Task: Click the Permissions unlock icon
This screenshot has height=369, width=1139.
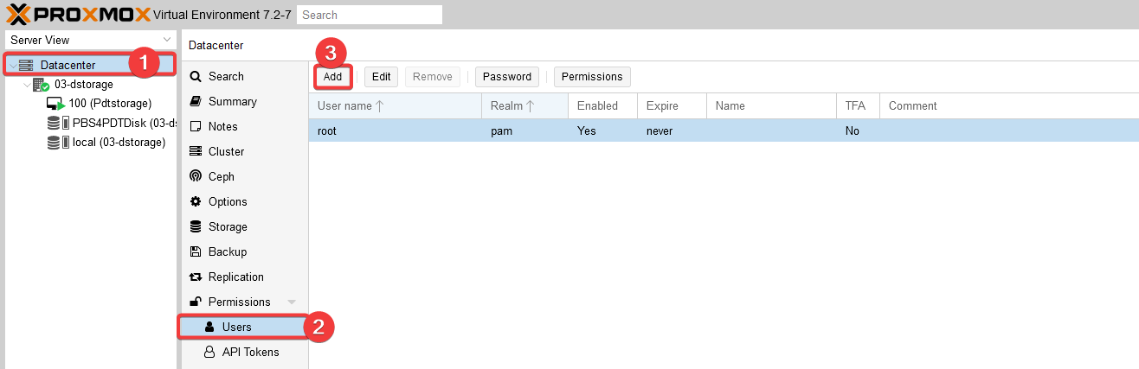Action: tap(196, 302)
